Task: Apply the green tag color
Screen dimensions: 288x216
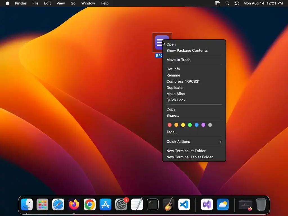Action: click(190, 125)
